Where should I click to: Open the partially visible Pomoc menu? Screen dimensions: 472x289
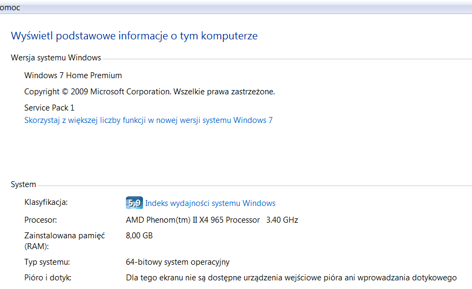[10, 8]
